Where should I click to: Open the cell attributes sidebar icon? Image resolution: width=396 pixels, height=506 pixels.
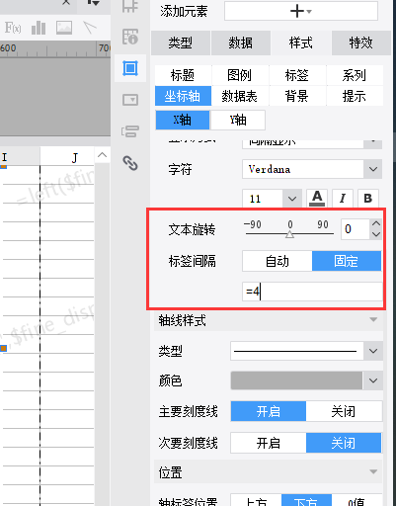click(x=130, y=37)
